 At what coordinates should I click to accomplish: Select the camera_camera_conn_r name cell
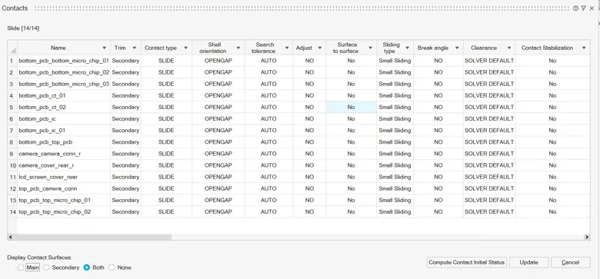point(64,154)
